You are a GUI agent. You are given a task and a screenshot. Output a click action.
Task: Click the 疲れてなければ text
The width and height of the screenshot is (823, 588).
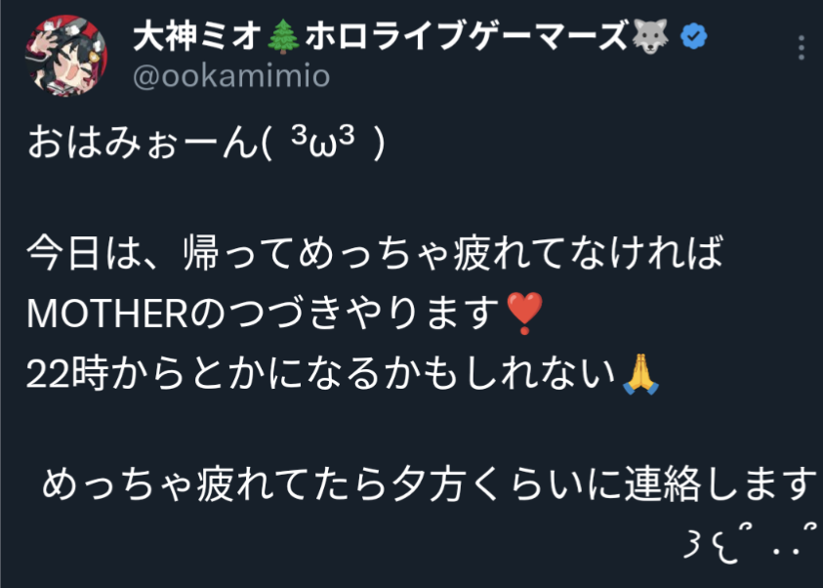(589, 253)
